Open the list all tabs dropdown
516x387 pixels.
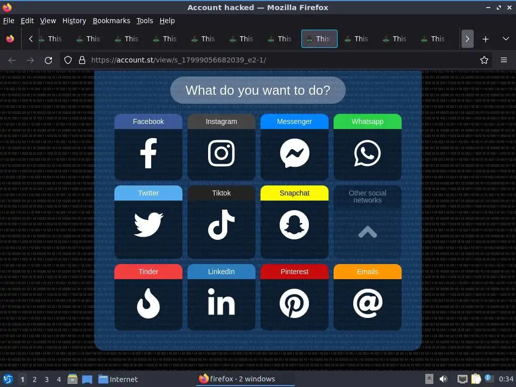click(x=506, y=39)
